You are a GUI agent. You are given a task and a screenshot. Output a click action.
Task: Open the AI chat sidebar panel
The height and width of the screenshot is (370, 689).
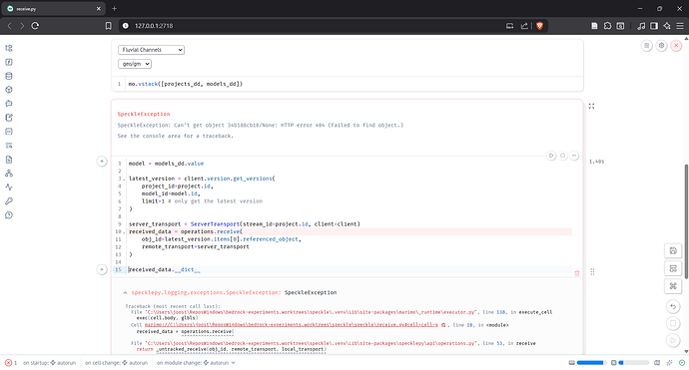point(9,104)
